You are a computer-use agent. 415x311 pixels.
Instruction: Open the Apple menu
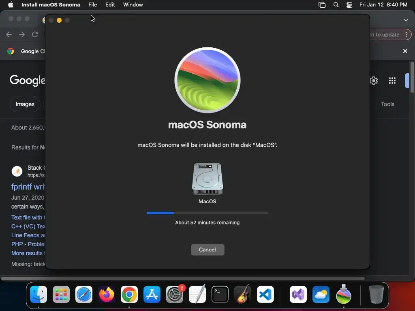tap(11, 4)
